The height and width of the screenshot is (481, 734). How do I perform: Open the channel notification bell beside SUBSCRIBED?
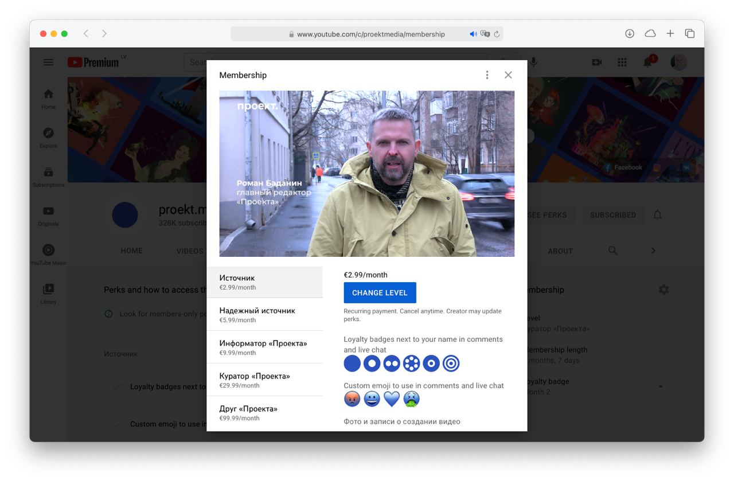pyautogui.click(x=658, y=215)
